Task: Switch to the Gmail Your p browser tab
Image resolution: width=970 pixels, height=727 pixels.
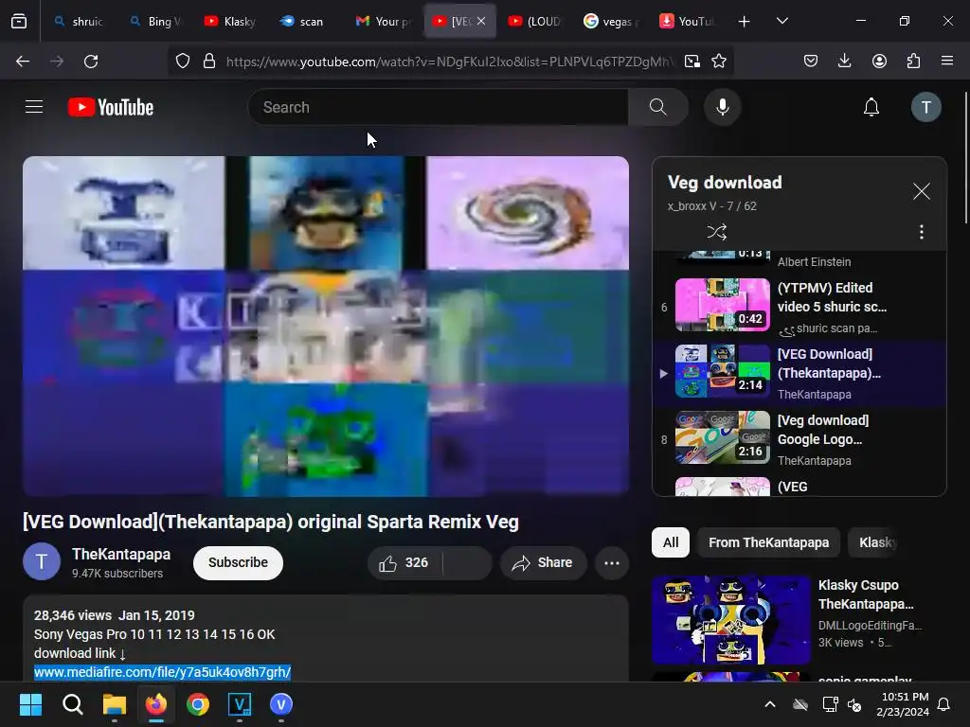Action: pyautogui.click(x=383, y=21)
